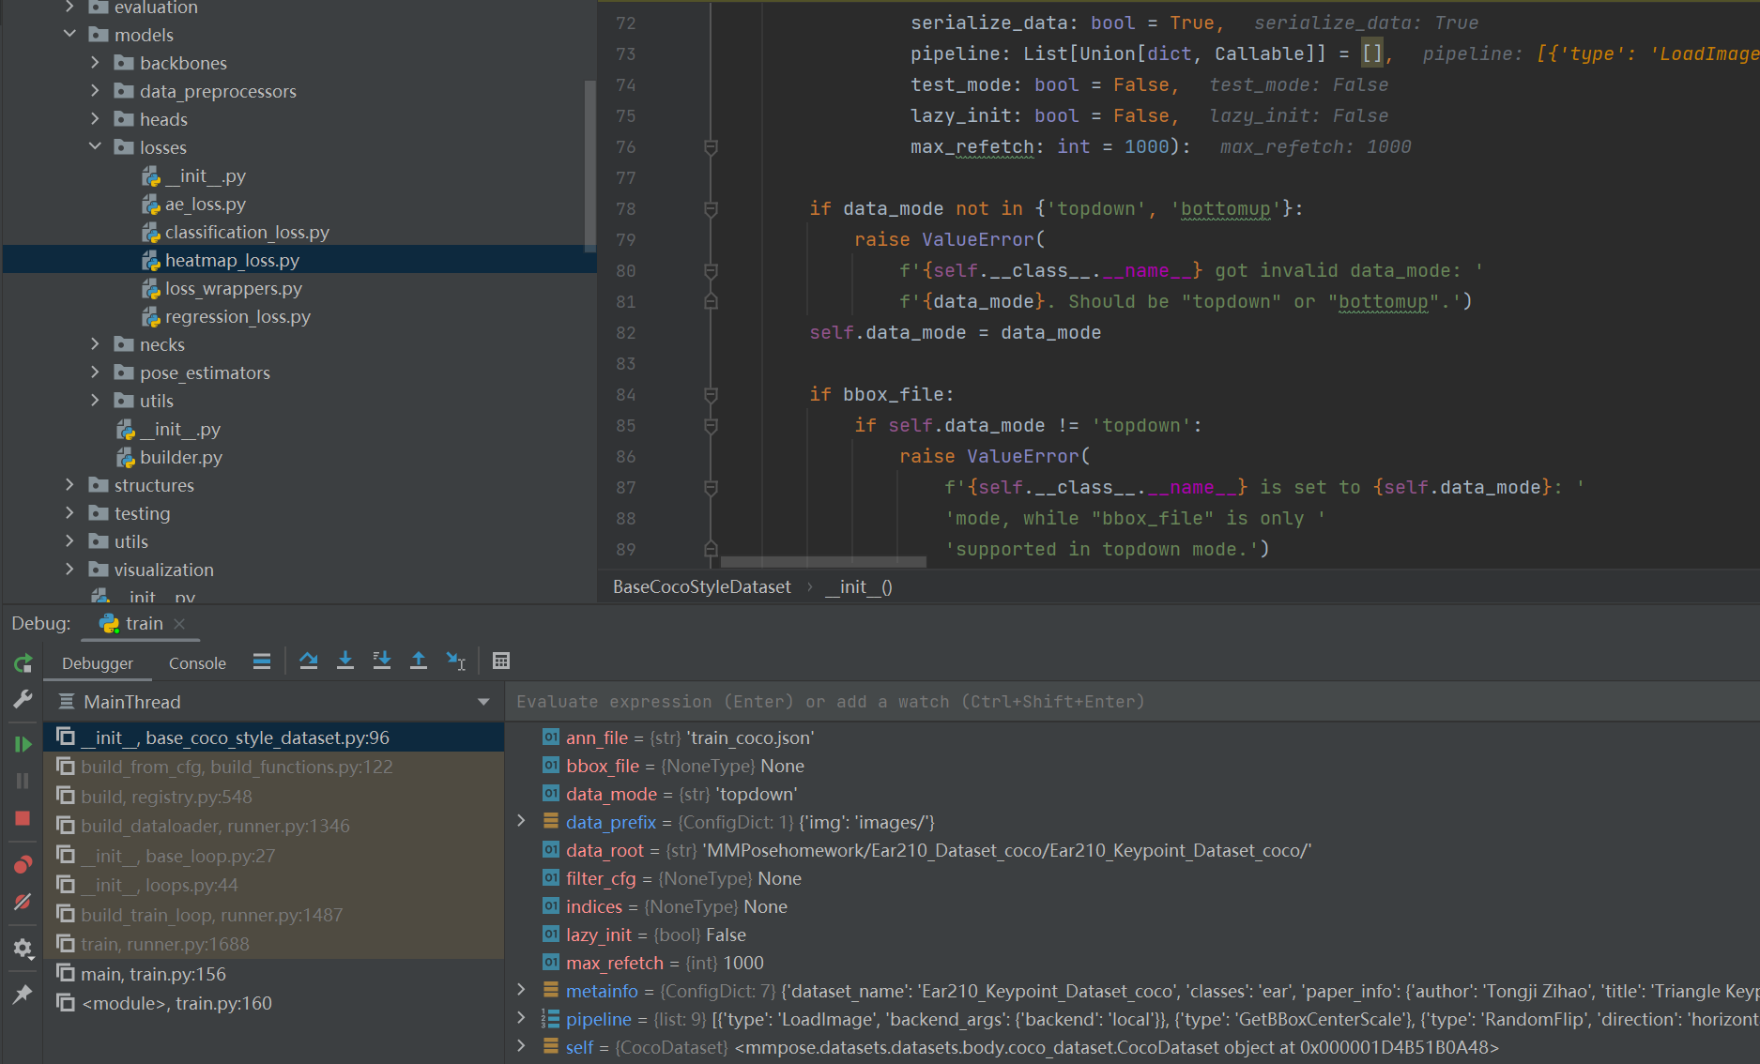Click Resume Program button
Screen dimensions: 1760x1064
coord(23,744)
